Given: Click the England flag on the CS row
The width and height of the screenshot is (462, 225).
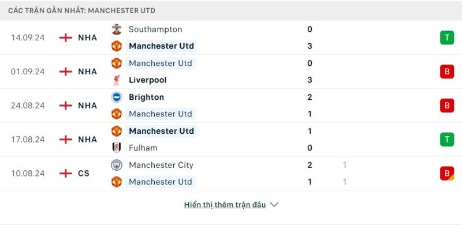Looking at the screenshot, I should tap(66, 173).
